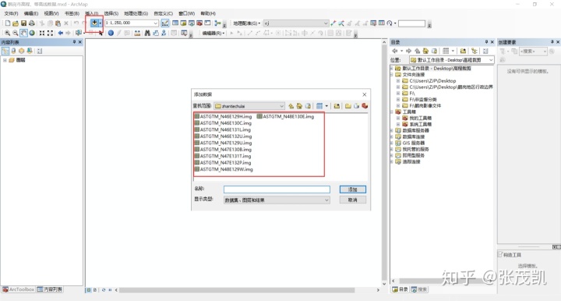Expand the C:\Users\ZJP\Desktop folder connection

point(398,81)
